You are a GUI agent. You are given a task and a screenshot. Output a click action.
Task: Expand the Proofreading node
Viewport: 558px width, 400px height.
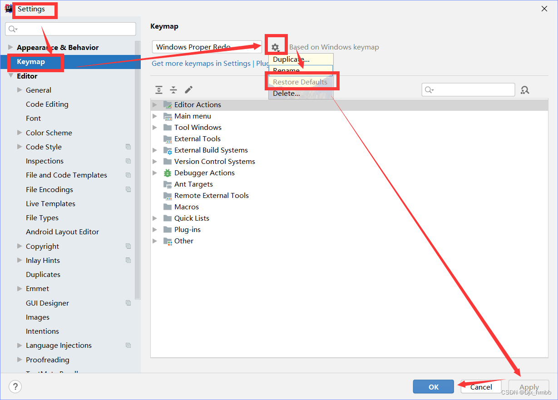(20, 360)
